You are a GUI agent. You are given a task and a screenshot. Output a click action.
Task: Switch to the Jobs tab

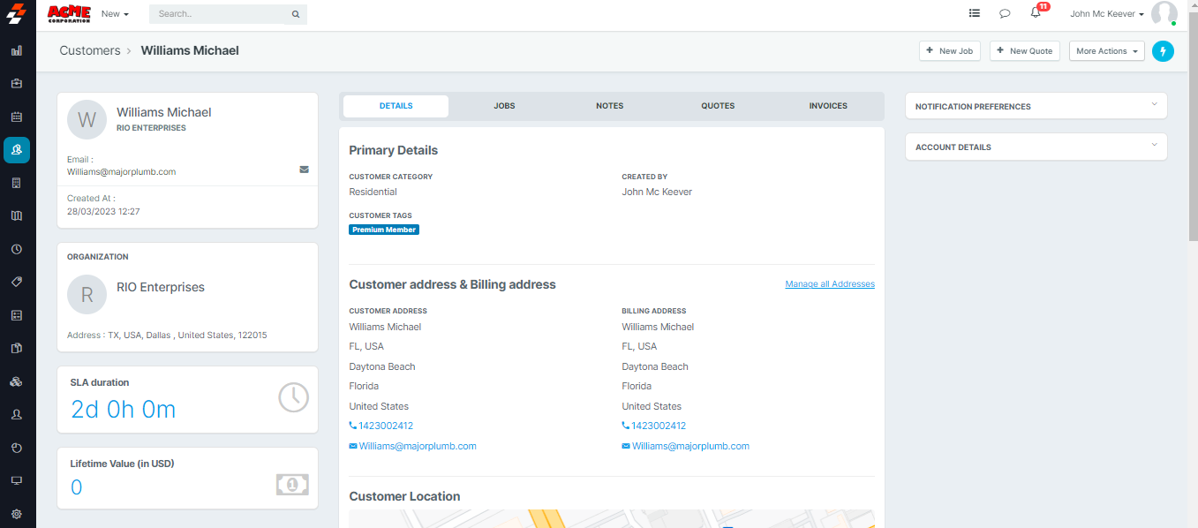pyautogui.click(x=504, y=106)
